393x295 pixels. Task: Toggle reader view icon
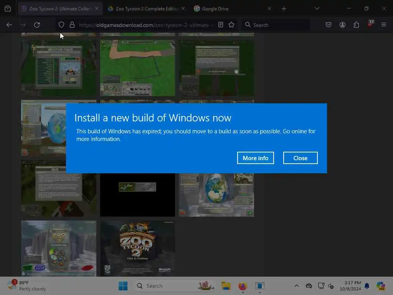pyautogui.click(x=221, y=25)
